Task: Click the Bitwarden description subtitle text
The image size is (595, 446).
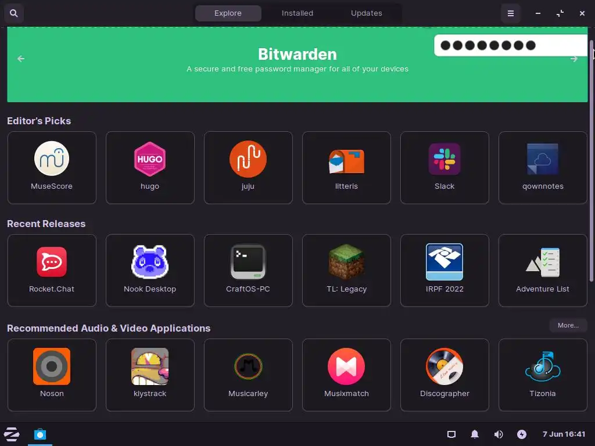Action: [x=297, y=69]
